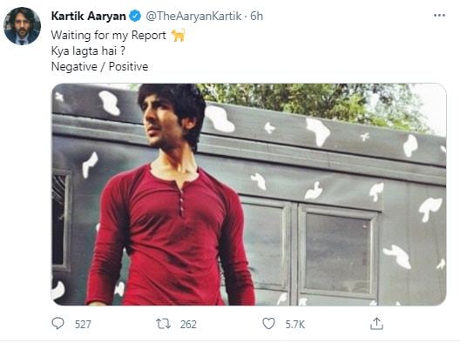Click the grey train window in photo

pos(337,252)
